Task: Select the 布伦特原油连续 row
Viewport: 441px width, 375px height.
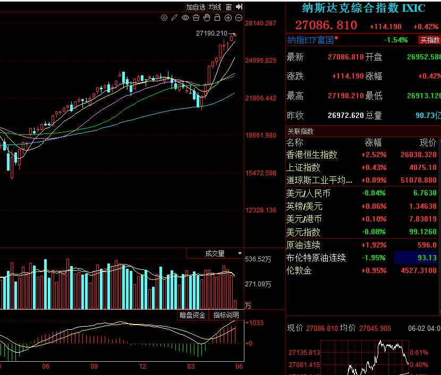Action: (362, 258)
